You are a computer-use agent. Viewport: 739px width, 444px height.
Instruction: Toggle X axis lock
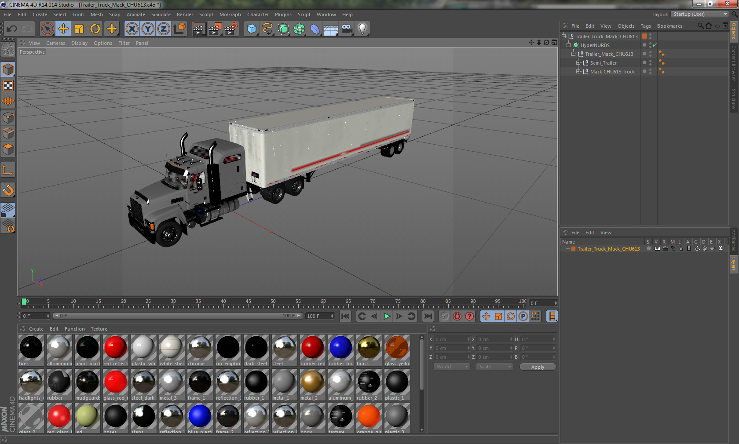(x=132, y=29)
